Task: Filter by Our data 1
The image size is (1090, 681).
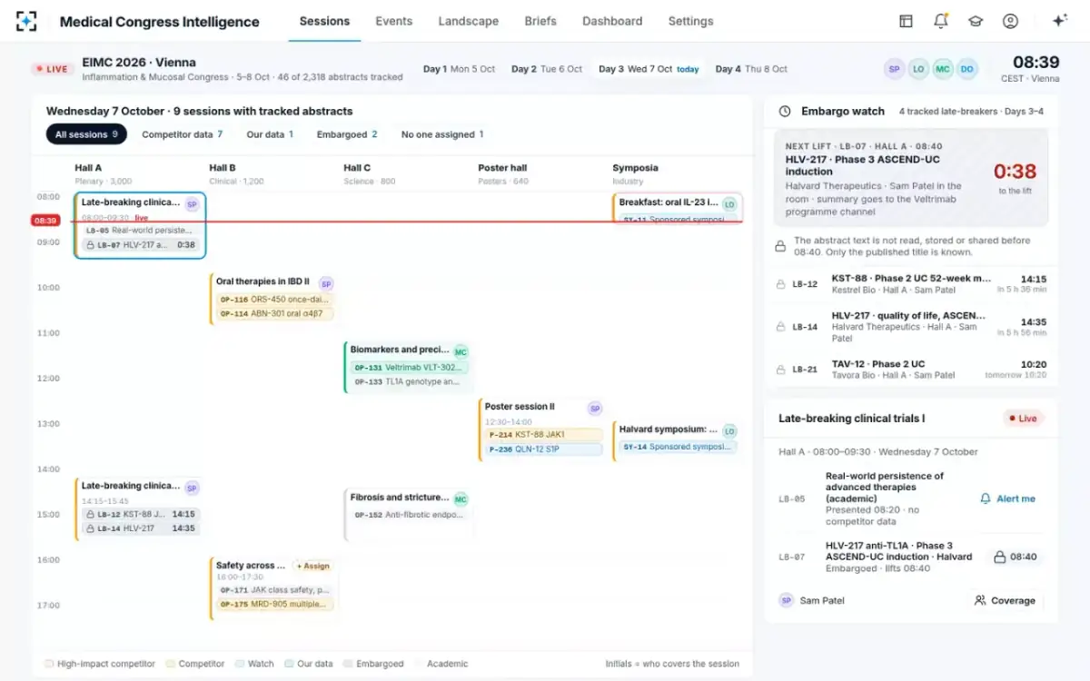Action: coord(270,134)
